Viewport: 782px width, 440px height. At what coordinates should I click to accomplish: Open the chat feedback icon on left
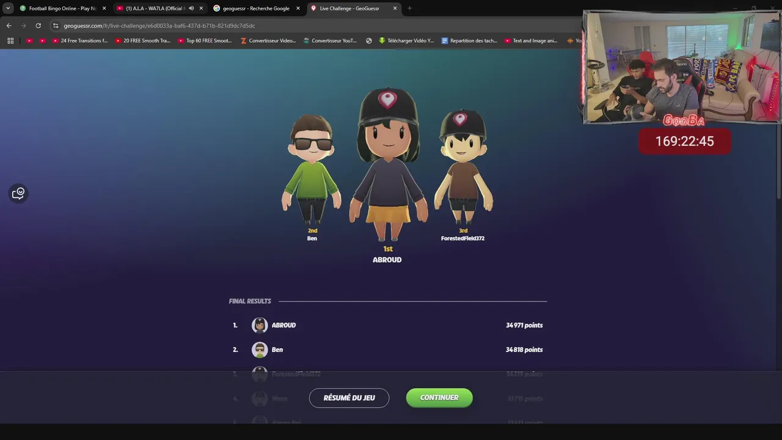tap(18, 194)
